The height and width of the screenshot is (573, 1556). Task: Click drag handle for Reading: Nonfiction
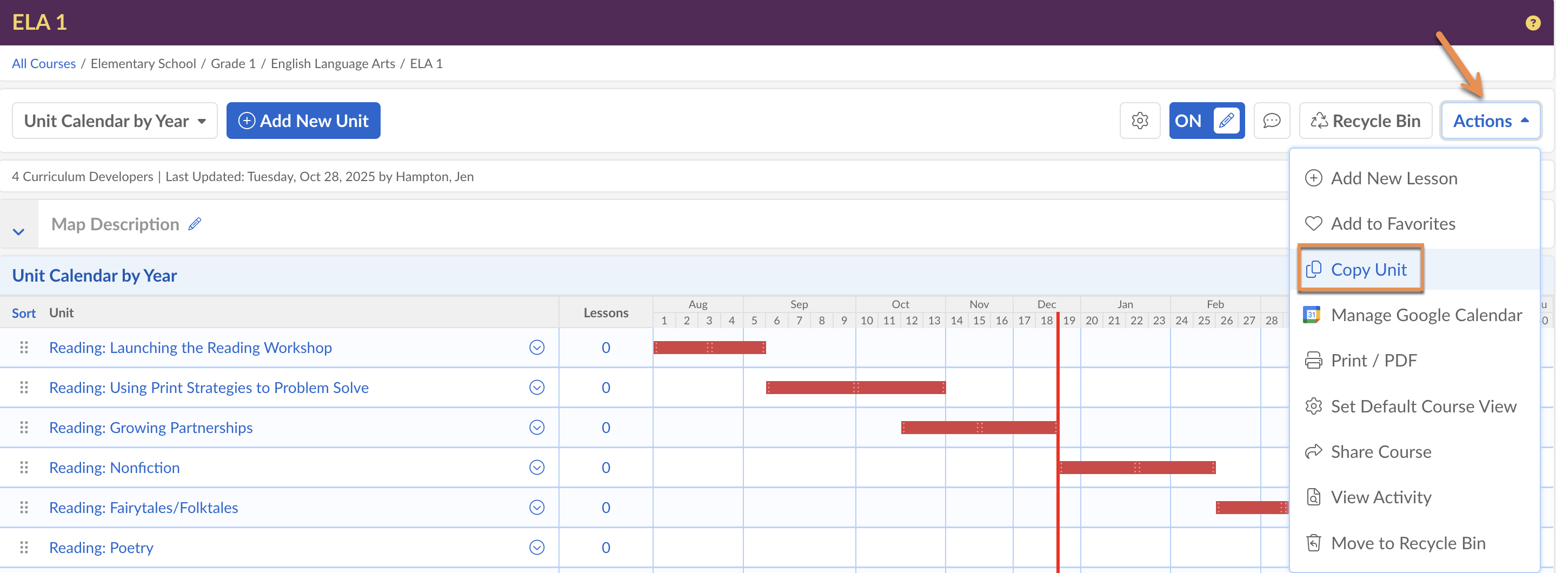(x=24, y=468)
